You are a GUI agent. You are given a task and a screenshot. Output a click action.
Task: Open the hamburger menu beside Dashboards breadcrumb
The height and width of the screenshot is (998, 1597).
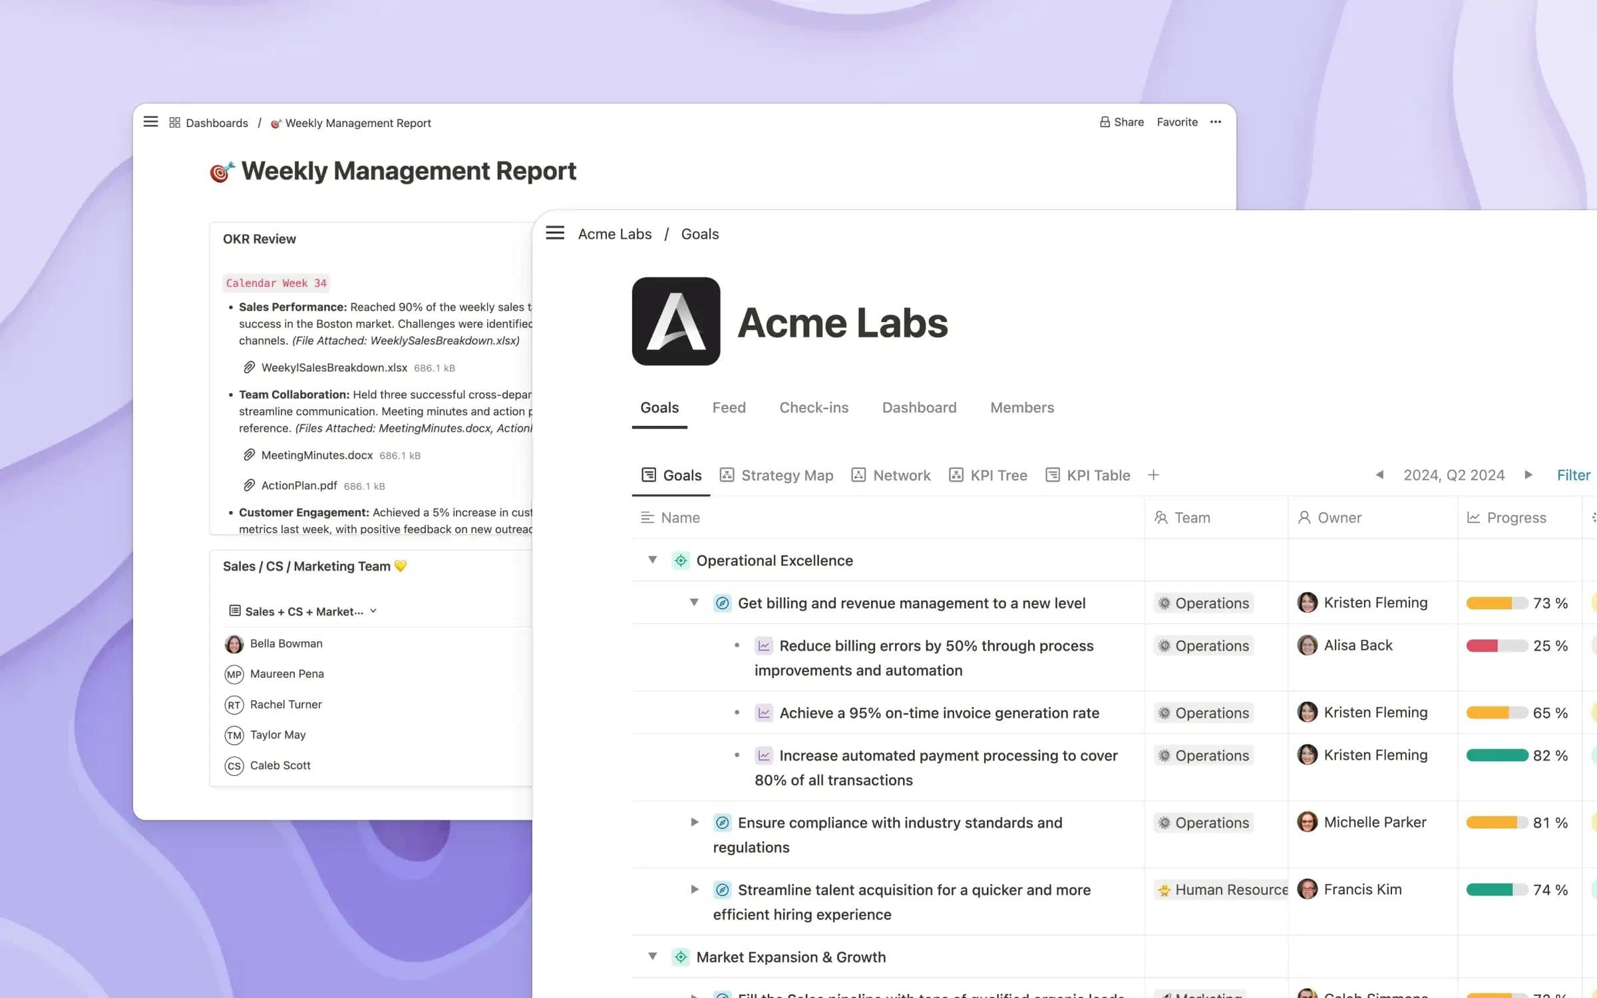(151, 122)
